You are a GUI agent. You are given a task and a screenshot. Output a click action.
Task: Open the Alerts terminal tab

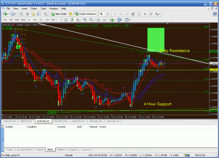pyautogui.click(x=50, y=150)
